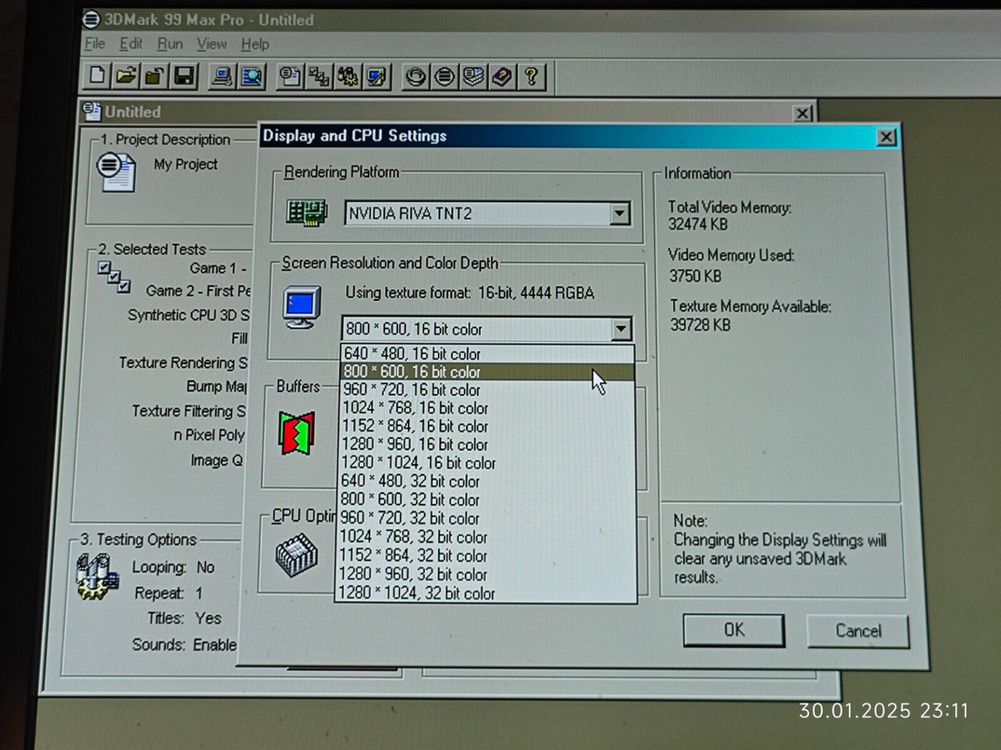
Task: Click the Close project folder icon
Action: 155,77
